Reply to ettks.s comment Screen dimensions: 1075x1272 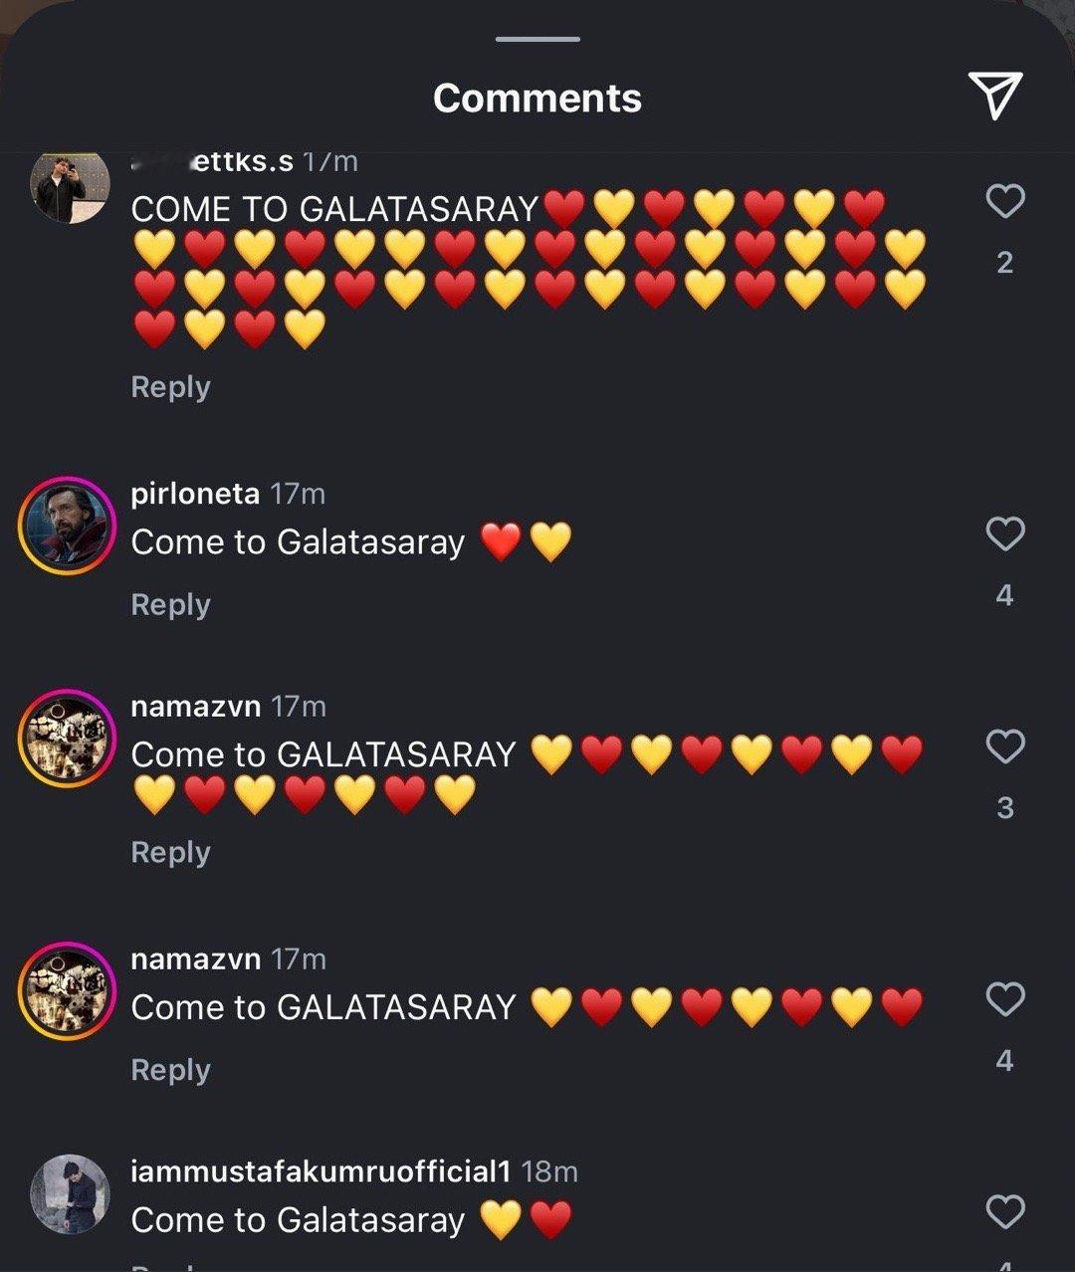[170, 387]
